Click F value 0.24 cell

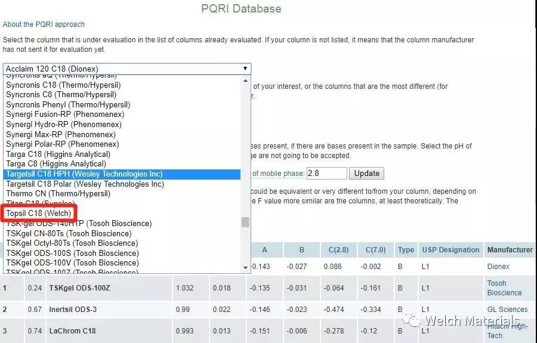35,288
